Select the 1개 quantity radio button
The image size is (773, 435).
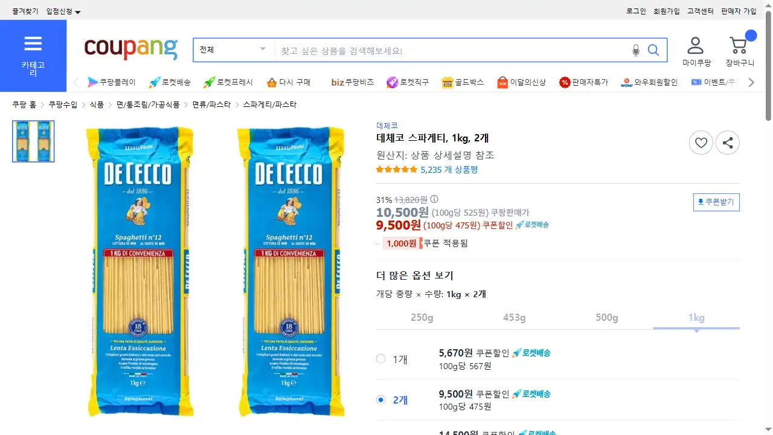pos(380,359)
